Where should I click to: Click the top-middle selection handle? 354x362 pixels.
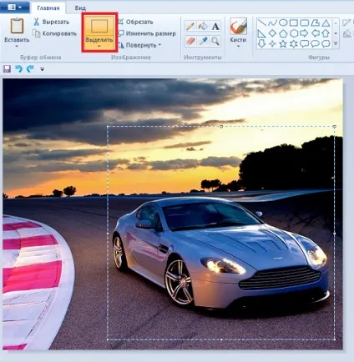(221, 127)
